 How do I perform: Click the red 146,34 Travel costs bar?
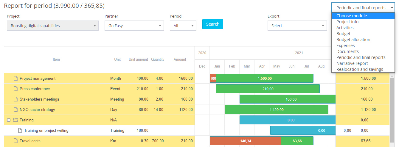(245, 141)
